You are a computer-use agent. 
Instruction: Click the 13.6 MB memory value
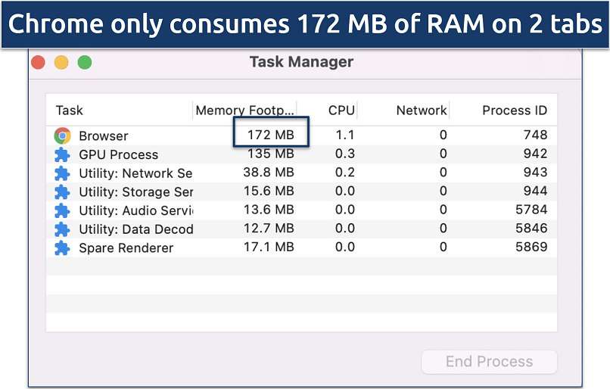pyautogui.click(x=269, y=210)
